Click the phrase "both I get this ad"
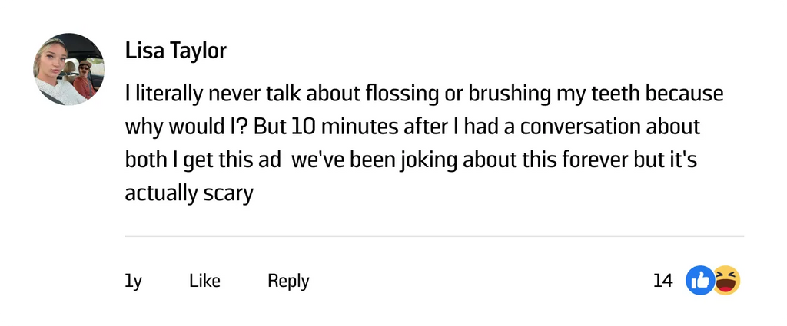787x326 pixels. (204, 159)
